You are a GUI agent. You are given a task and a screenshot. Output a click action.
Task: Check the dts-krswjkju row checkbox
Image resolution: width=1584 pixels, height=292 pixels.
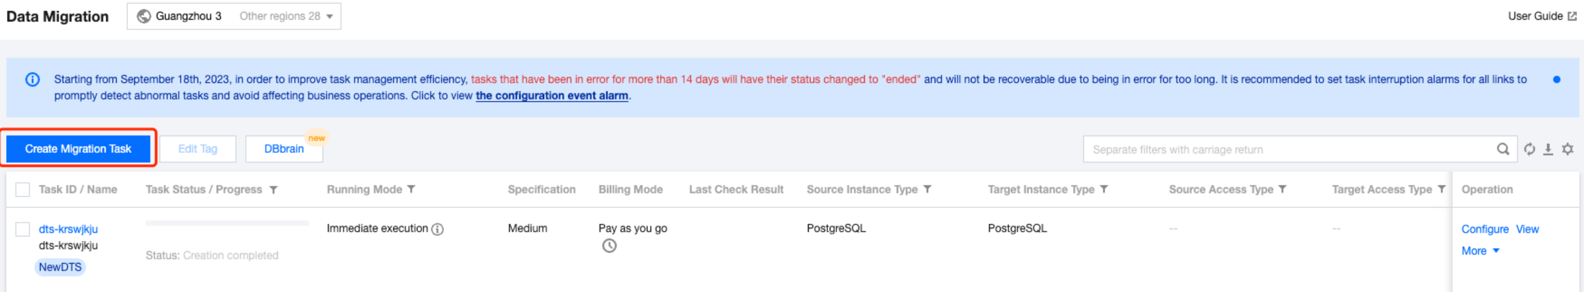click(23, 229)
